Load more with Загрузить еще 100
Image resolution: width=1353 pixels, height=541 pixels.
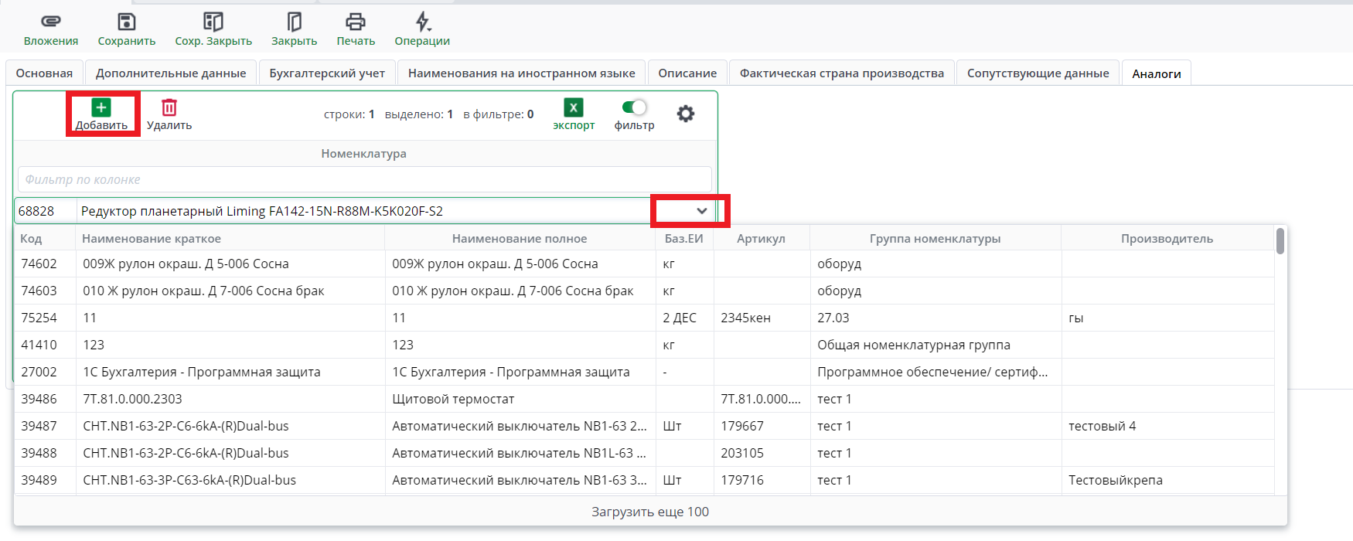649,512
